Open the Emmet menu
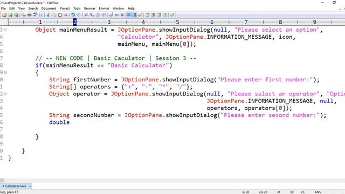 click(104, 9)
